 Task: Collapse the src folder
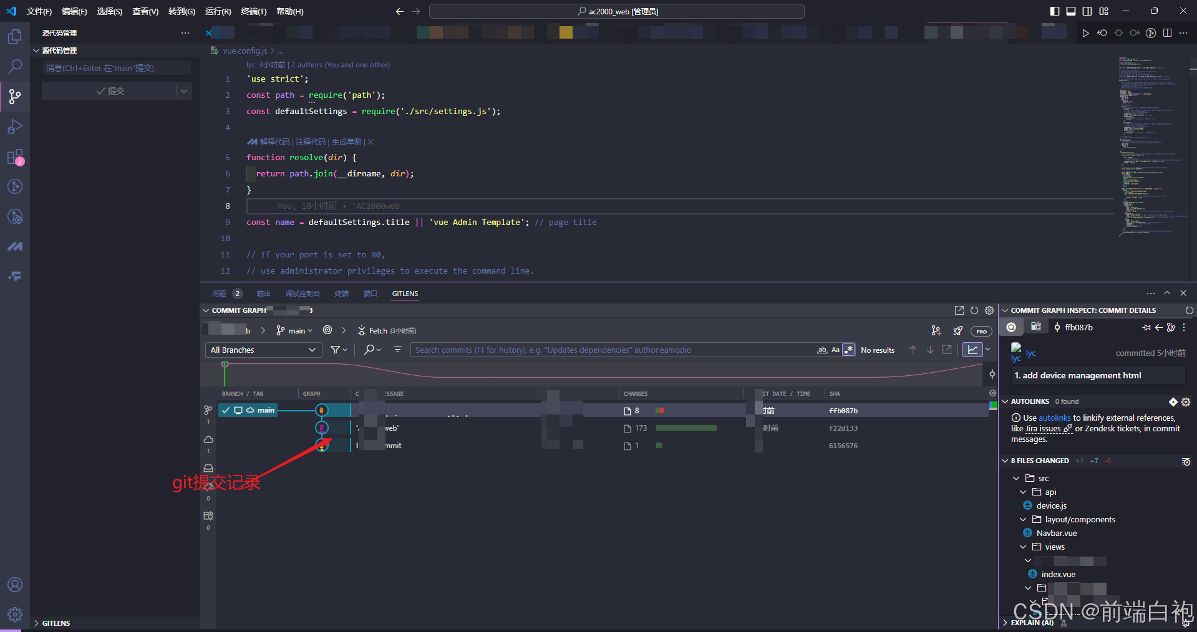coord(1016,478)
